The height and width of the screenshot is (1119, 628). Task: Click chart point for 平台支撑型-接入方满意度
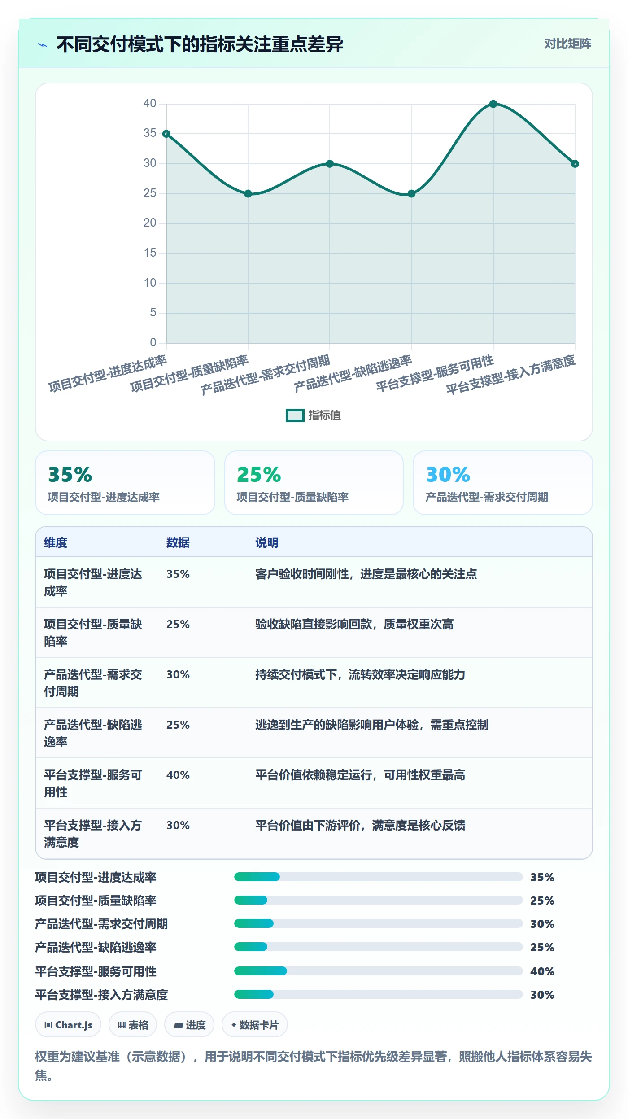[x=575, y=164]
